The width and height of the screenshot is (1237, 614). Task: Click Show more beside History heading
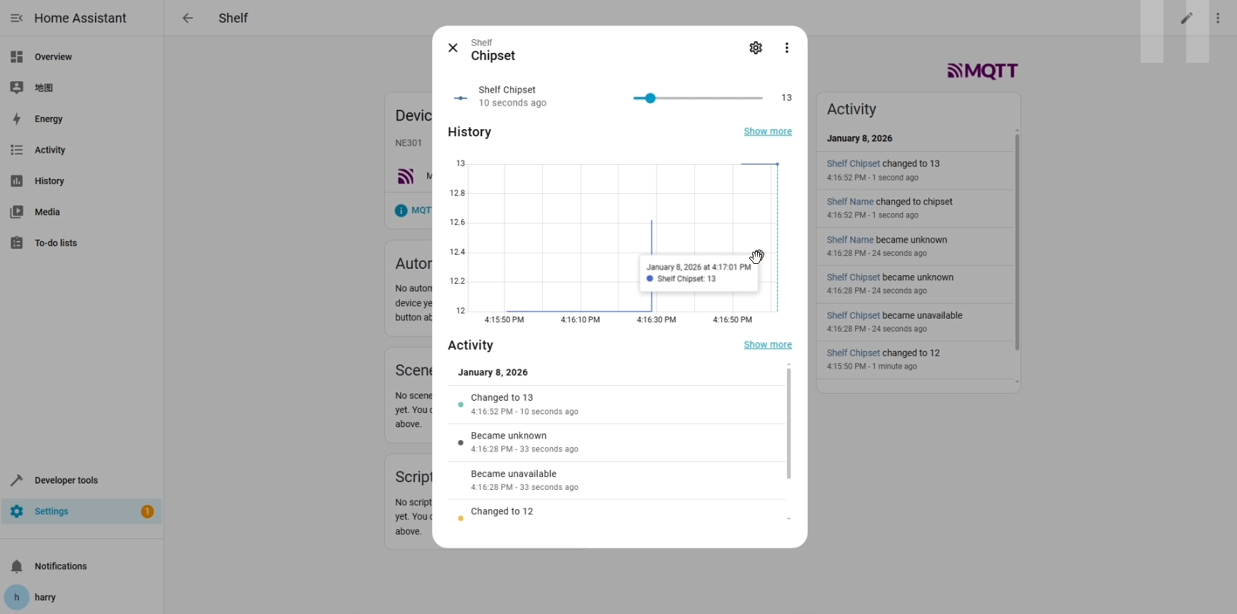tap(767, 131)
